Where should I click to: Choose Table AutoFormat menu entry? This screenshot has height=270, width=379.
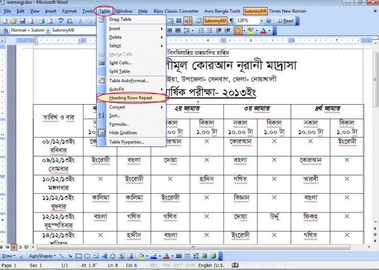pyautogui.click(x=133, y=81)
